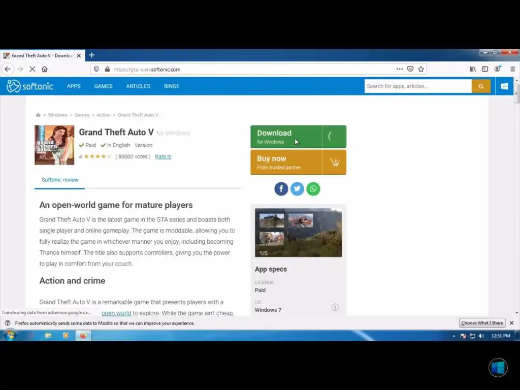Open APPS menu in Softonic header
Image resolution: width=520 pixels, height=390 pixels.
click(x=74, y=86)
